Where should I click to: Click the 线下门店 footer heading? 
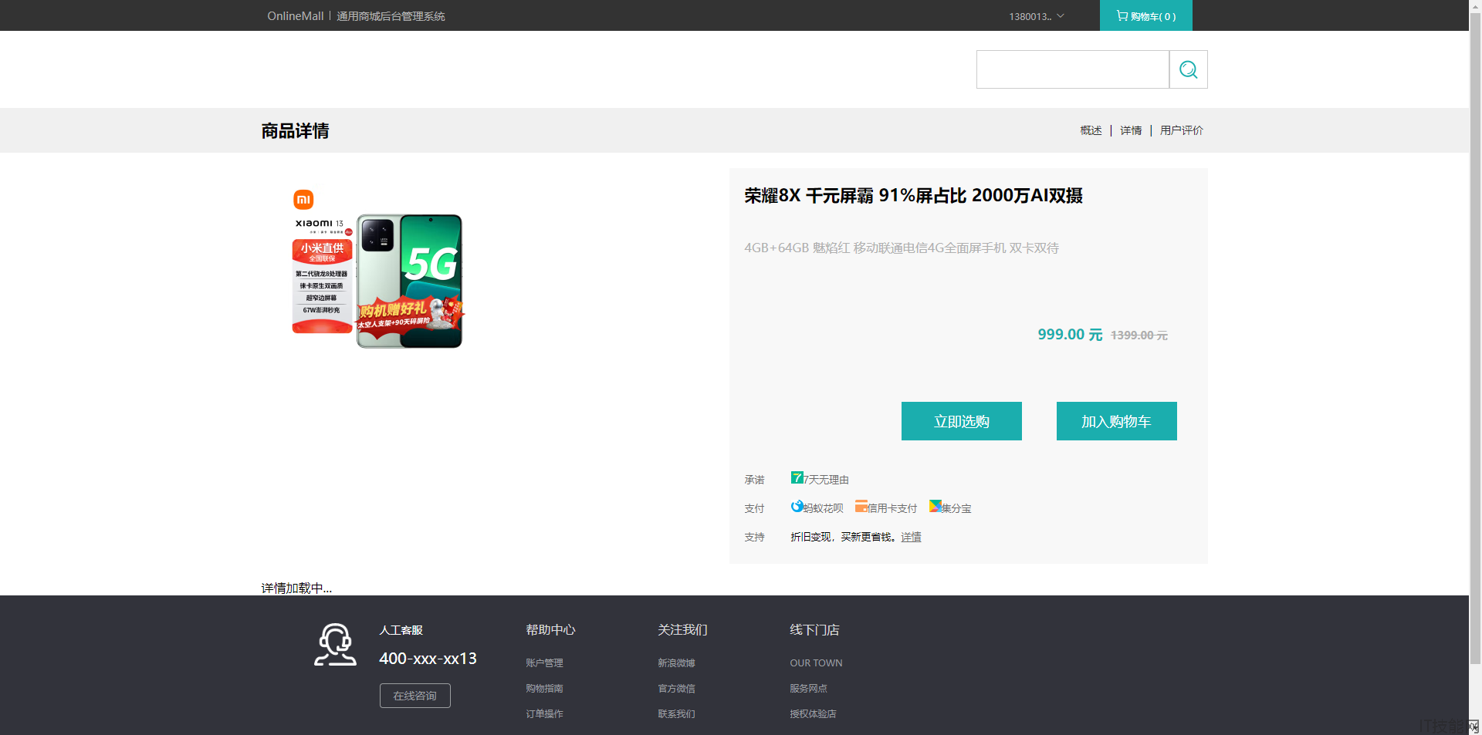814,630
